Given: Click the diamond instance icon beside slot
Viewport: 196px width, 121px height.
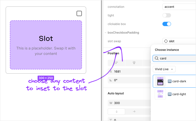Looking at the screenshot, I should tap(166, 41).
